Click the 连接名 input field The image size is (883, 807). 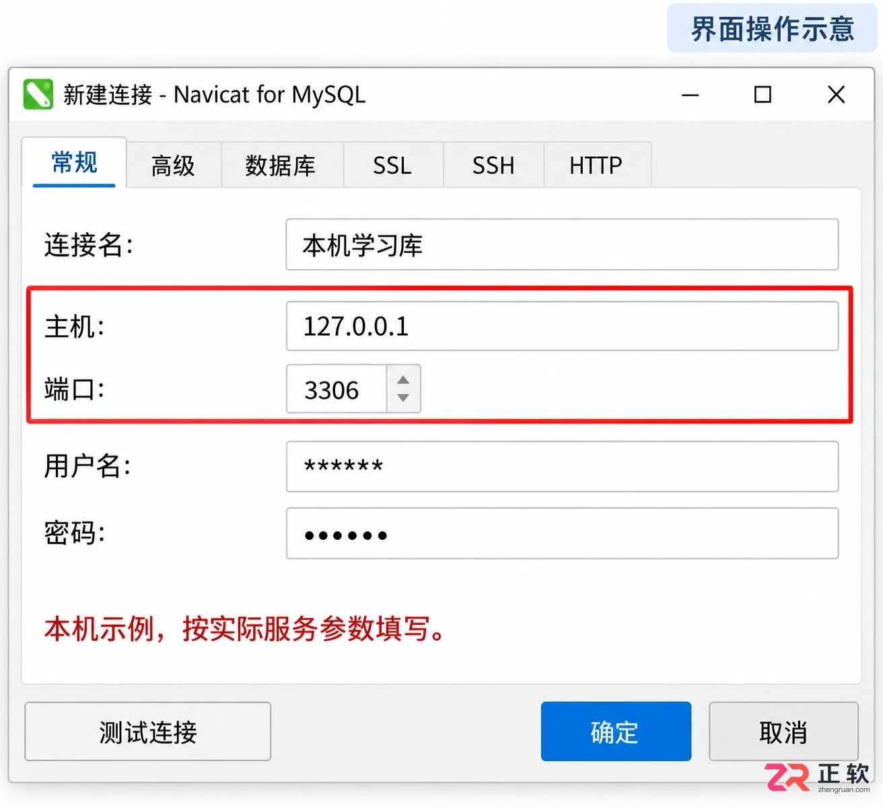[562, 244]
